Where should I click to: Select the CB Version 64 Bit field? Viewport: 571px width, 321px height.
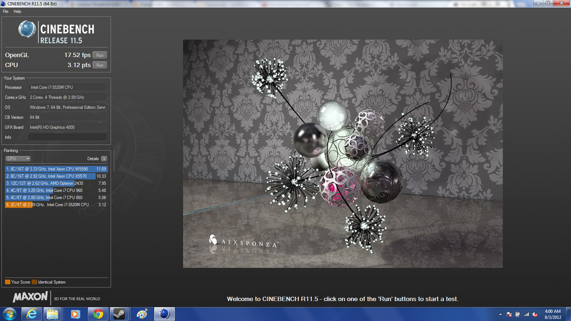[x=68, y=117]
